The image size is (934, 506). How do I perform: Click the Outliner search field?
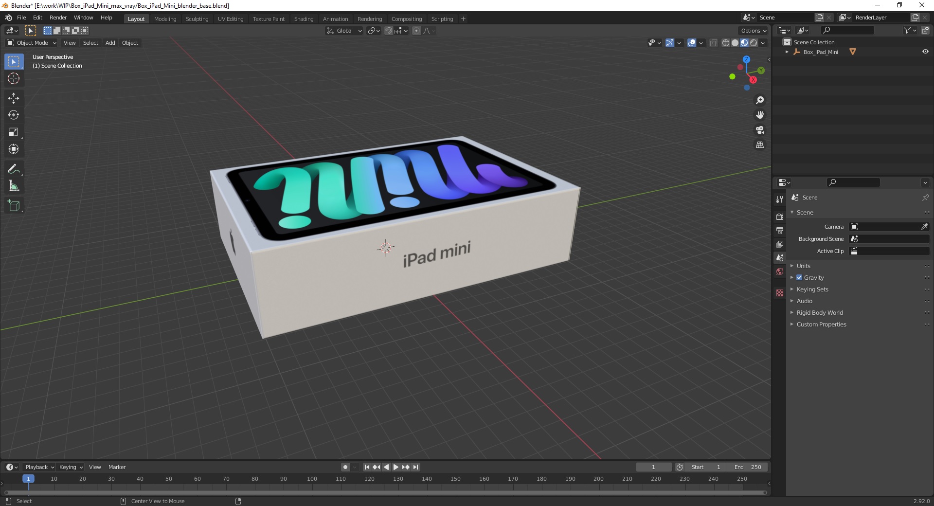coord(846,30)
